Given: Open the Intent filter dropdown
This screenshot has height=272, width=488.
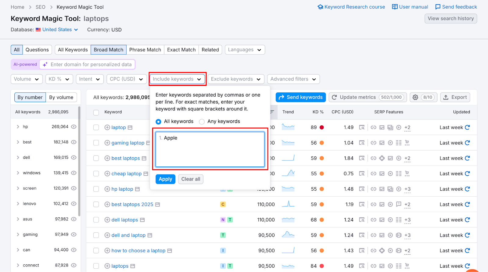Looking at the screenshot, I should coord(90,79).
